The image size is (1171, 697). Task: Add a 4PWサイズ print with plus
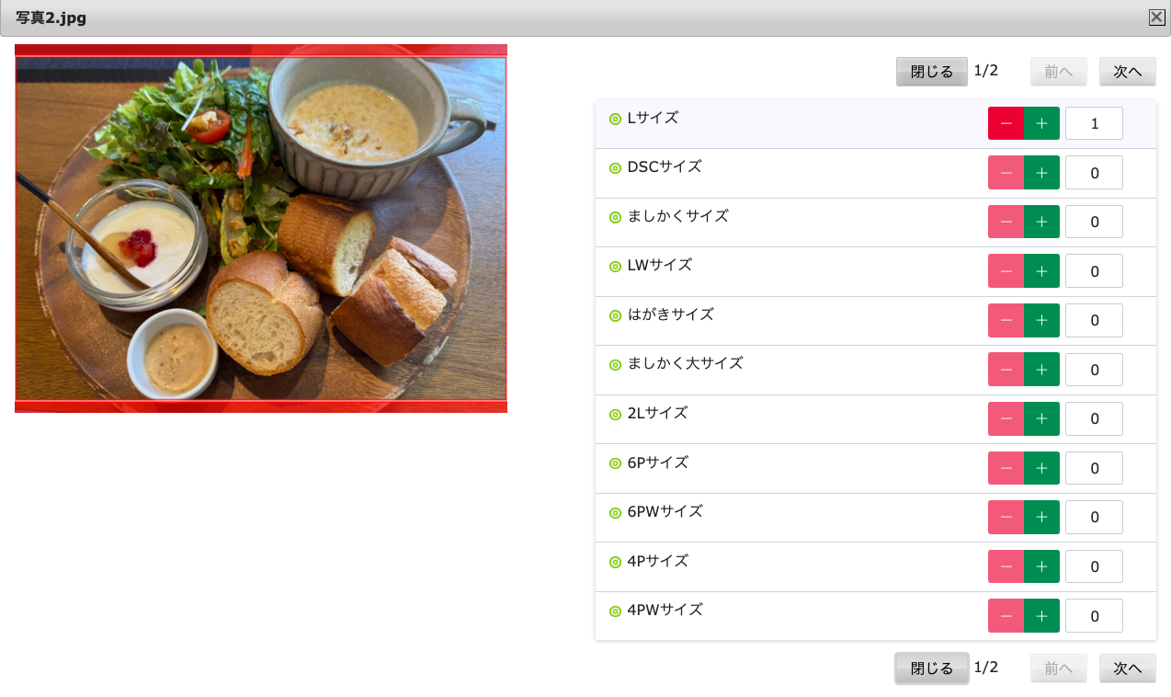click(x=1041, y=615)
